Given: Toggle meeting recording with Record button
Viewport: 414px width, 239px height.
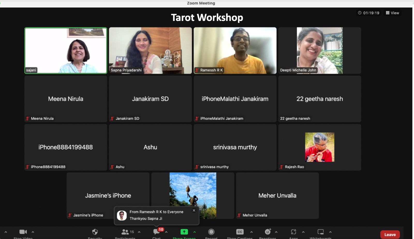Looking at the screenshot, I should (211, 232).
